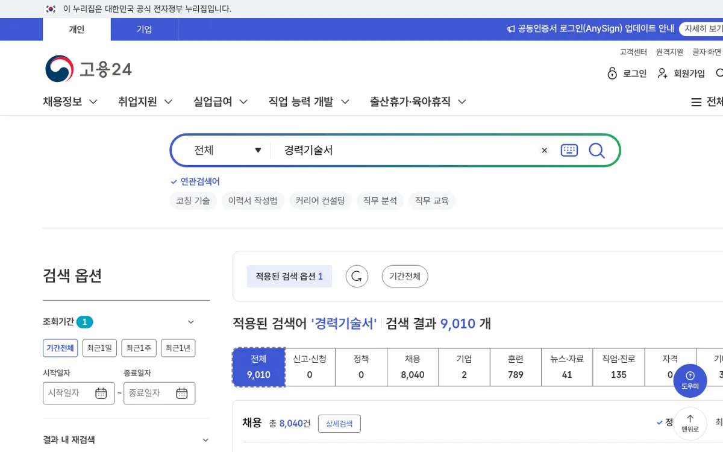
Task: Click the 종료일자 date field
Action: pos(159,393)
